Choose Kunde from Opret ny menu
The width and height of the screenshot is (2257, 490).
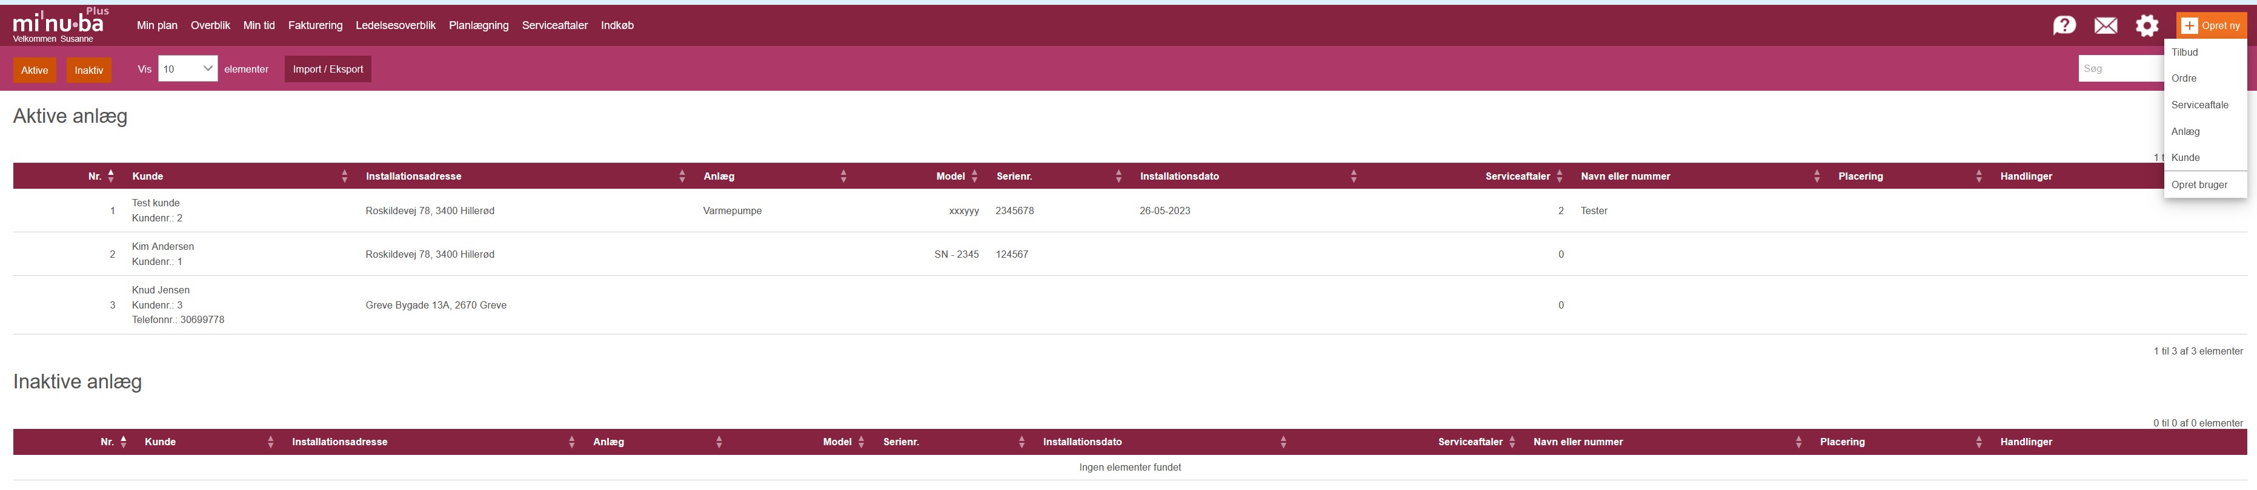point(2205,157)
